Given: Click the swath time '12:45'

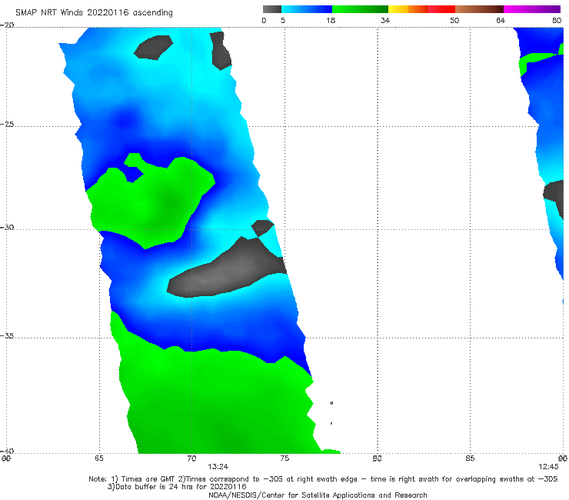Looking at the screenshot, I should click(548, 467).
